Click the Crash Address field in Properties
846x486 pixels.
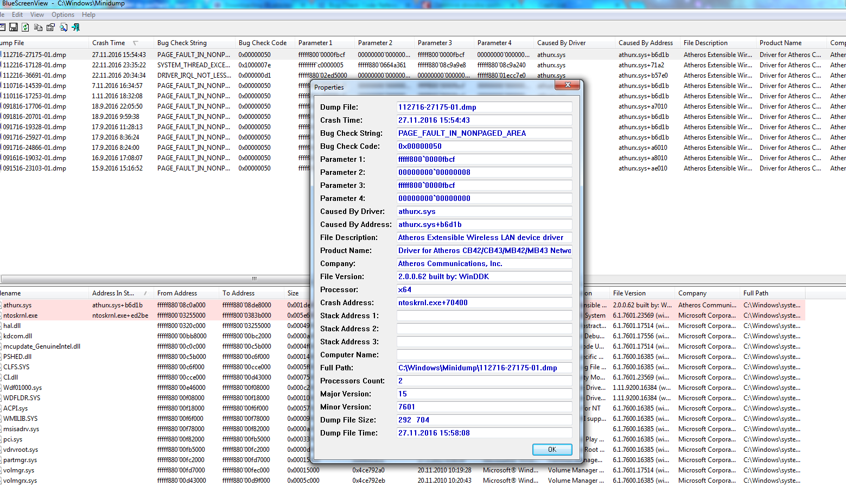484,302
